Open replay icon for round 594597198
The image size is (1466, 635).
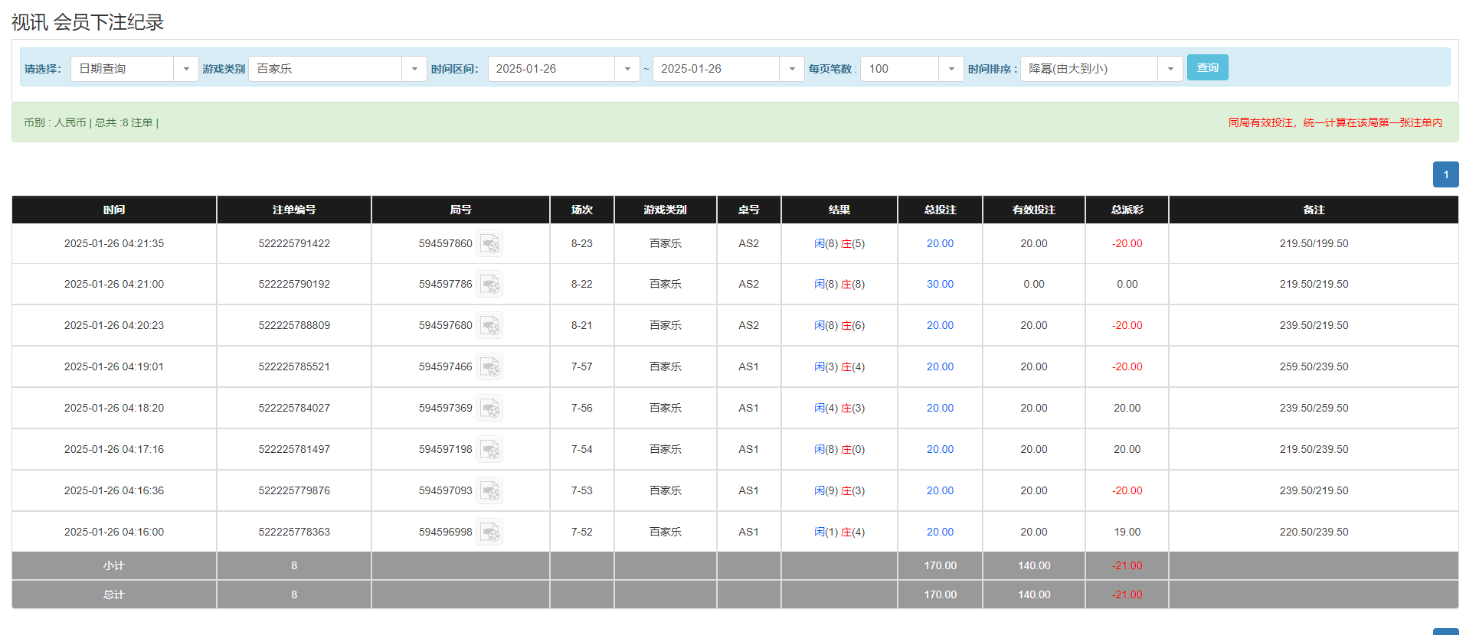489,450
